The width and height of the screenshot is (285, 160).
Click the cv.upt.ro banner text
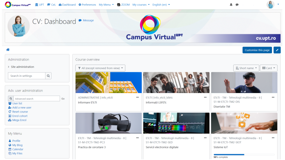pyautogui.click(x=266, y=38)
